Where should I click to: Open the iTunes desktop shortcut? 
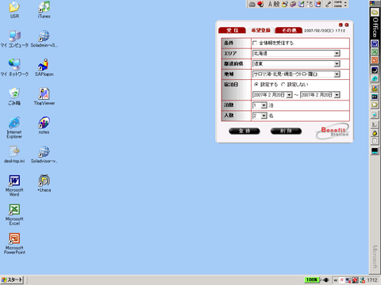point(44,9)
